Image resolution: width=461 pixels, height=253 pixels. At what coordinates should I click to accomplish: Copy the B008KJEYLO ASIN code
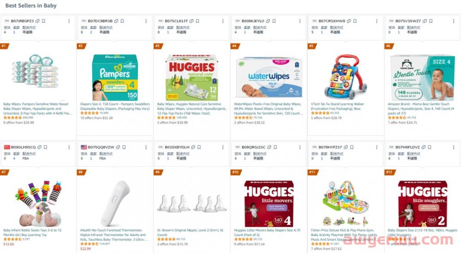pos(268,21)
